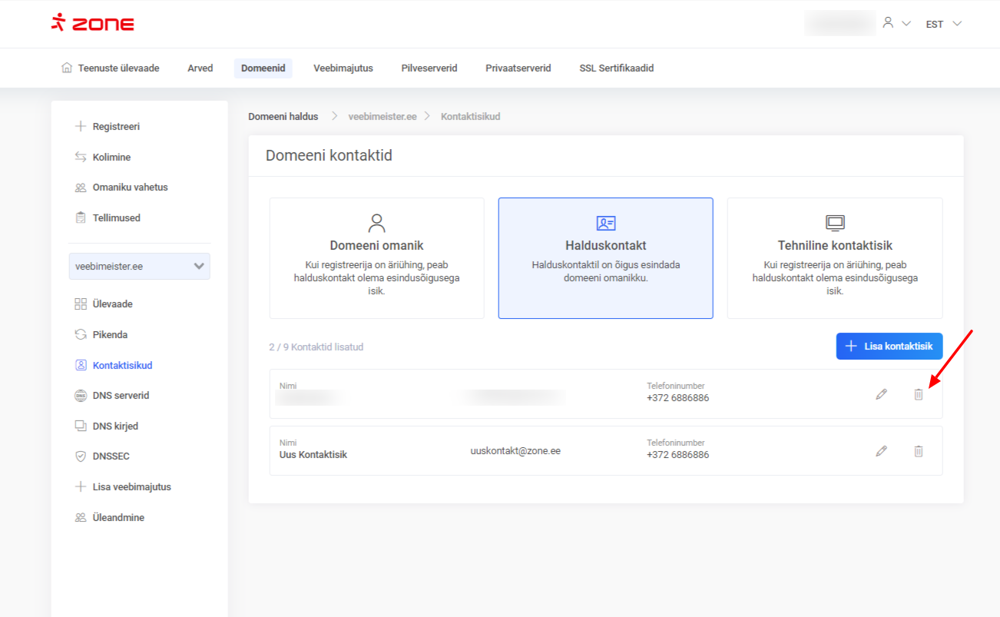The width and height of the screenshot is (1000, 617).
Task: Open DNS serverid in sidebar
Action: click(x=121, y=396)
